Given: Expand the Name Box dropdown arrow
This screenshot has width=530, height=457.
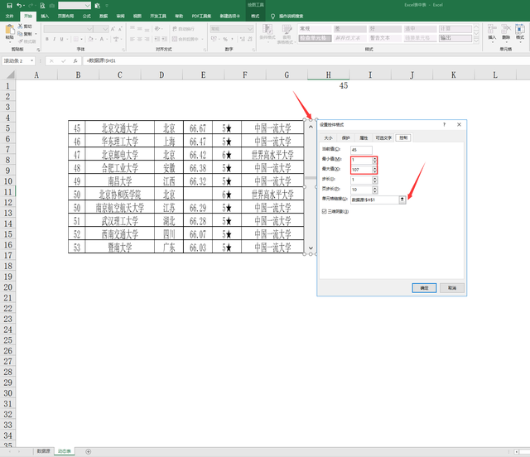Looking at the screenshot, I should 31,60.
